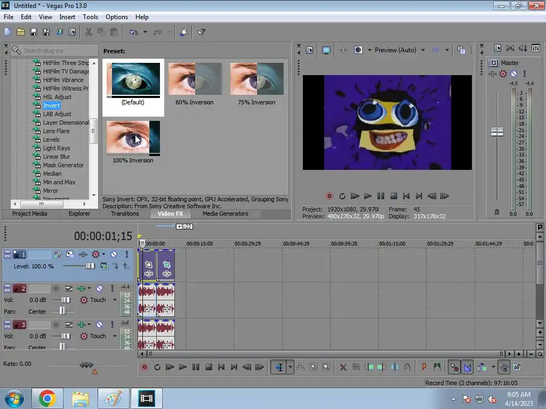Toggle Automatic Crossfades button
The image size is (546, 409).
468,367
